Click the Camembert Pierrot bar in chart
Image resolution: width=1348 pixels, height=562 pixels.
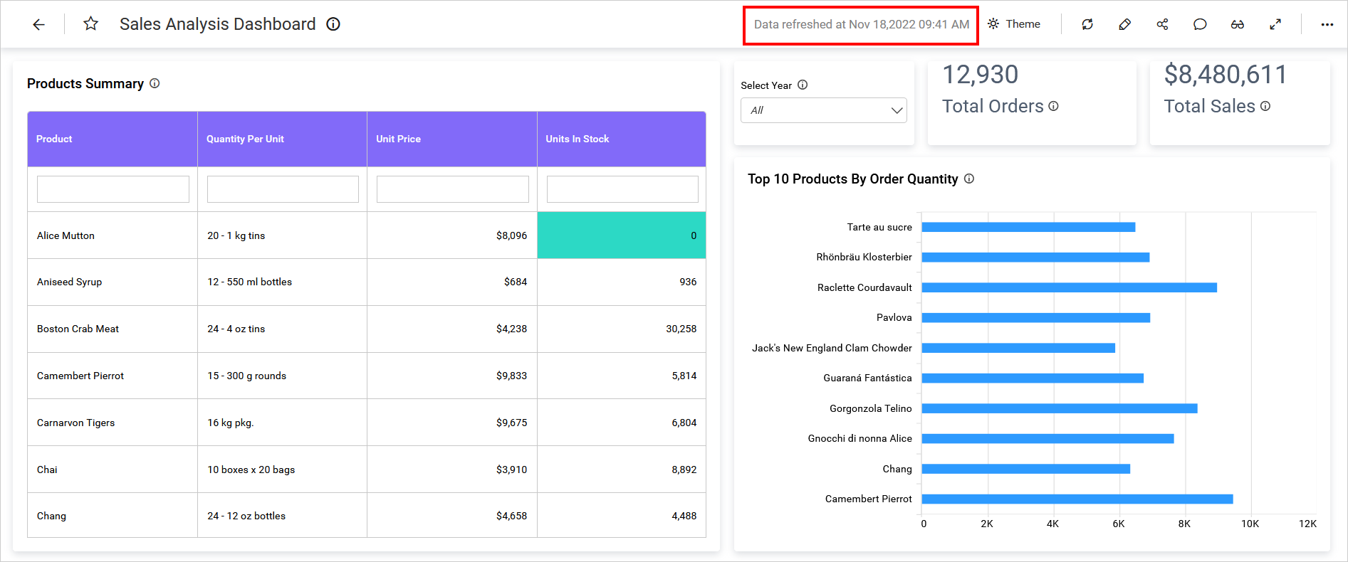pyautogui.click(x=1077, y=499)
